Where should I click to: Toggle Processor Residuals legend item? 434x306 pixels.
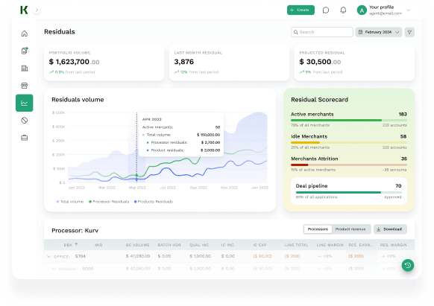(x=109, y=202)
